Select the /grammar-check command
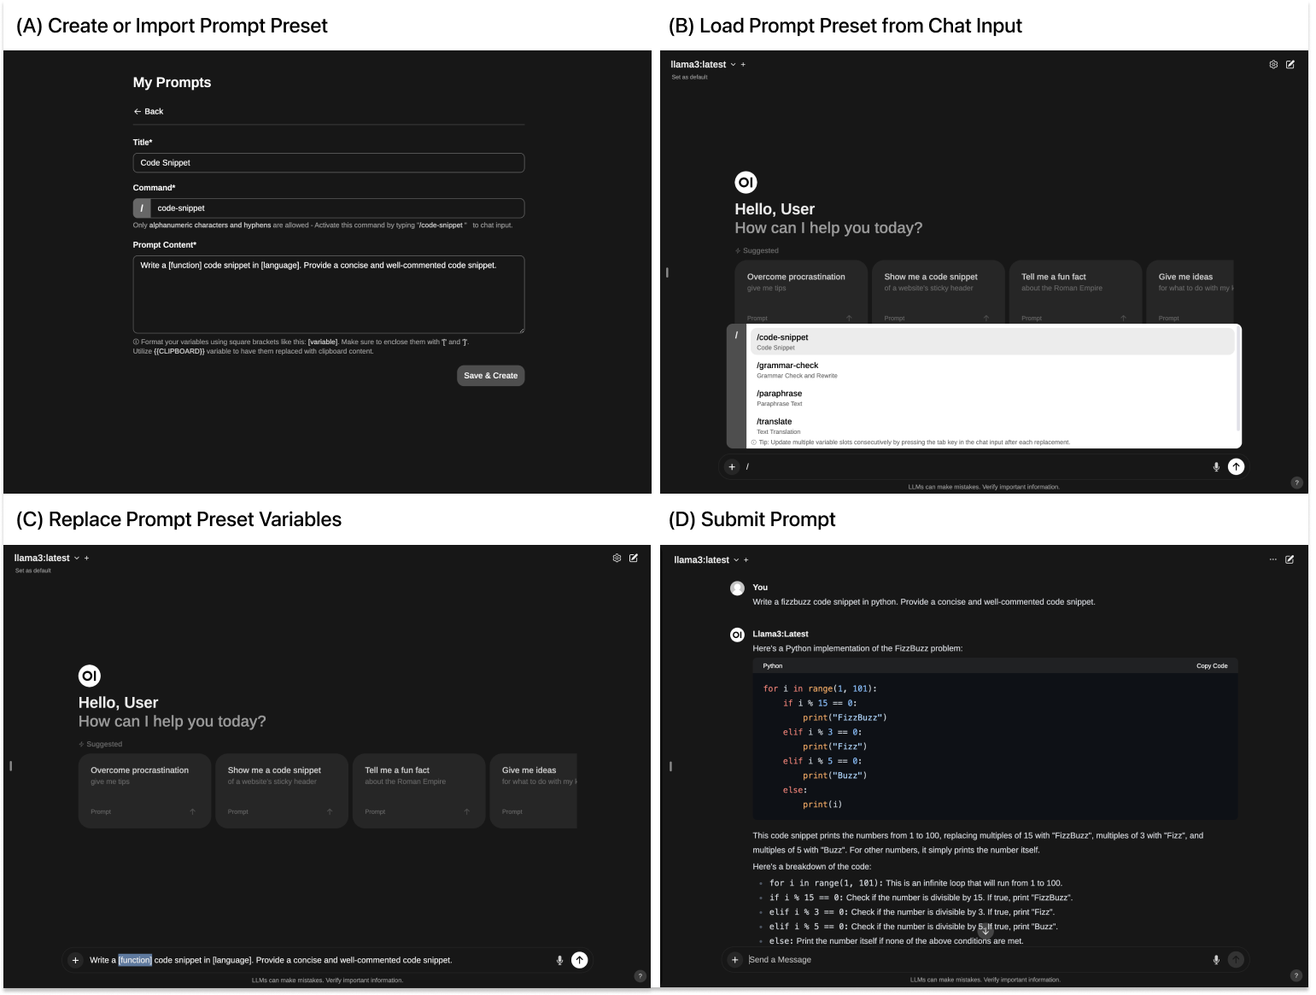This screenshot has width=1316, height=995. coord(992,370)
